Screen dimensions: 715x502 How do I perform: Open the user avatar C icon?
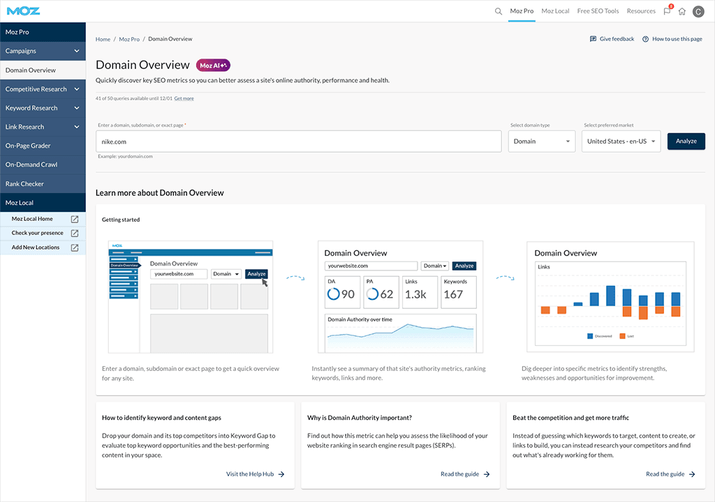pos(698,11)
